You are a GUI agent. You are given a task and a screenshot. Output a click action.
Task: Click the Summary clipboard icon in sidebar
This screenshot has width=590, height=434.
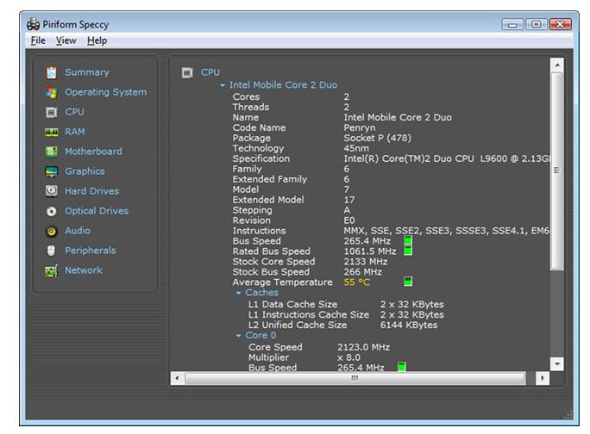[51, 72]
